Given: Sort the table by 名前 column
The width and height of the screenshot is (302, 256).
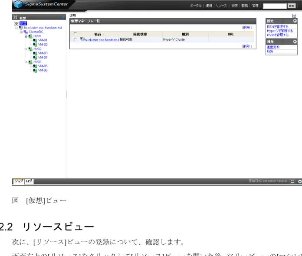Looking at the screenshot, I should click(98, 34).
